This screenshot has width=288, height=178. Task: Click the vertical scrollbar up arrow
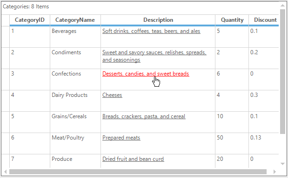(283, 6)
